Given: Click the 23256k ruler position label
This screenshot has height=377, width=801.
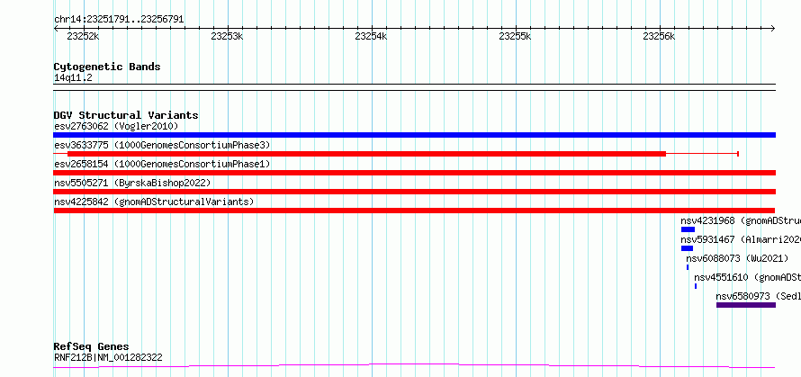Looking at the screenshot, I should [x=659, y=36].
